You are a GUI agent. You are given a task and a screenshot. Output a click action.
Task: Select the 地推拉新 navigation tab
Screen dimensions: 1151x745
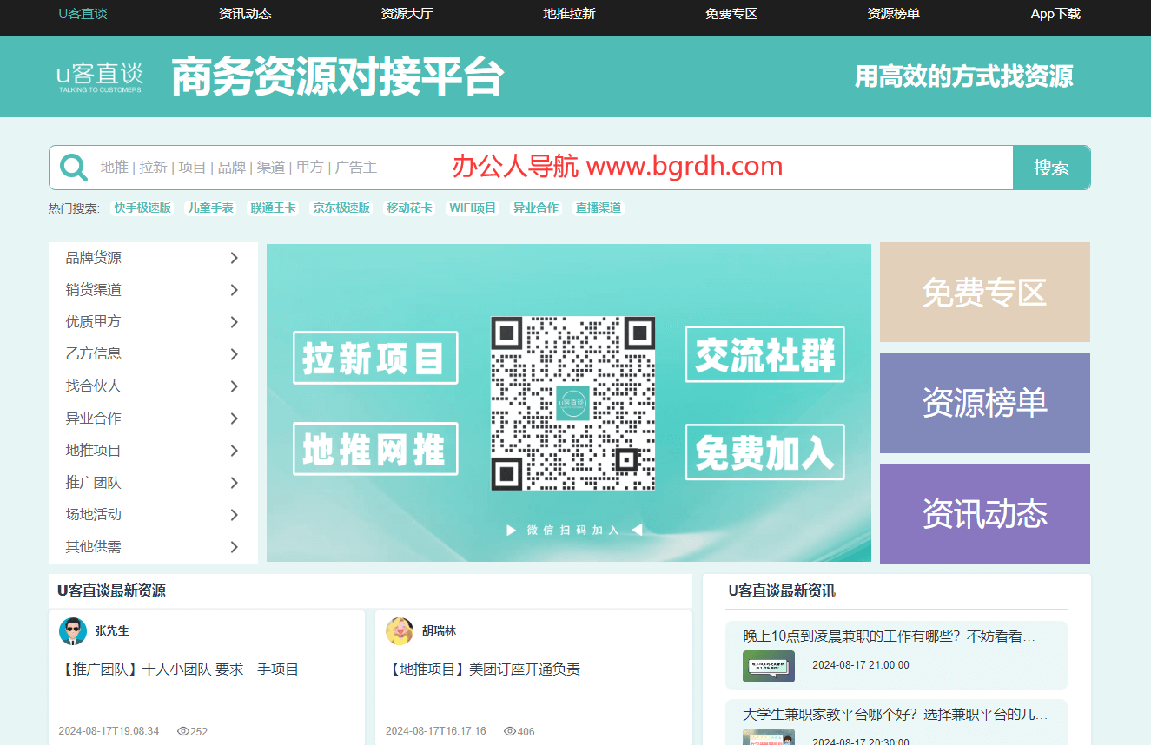pos(568,13)
